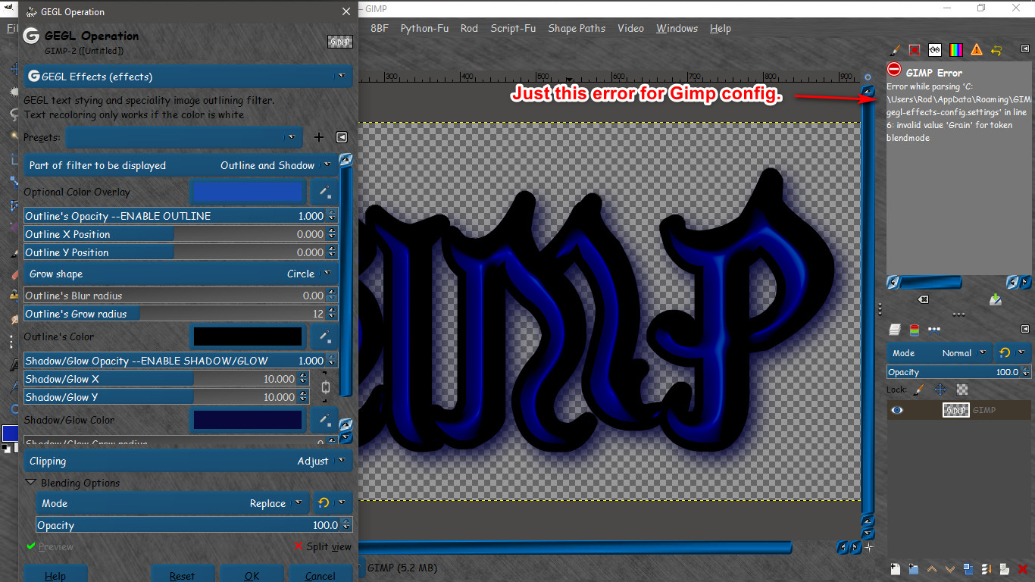Open the Help menu in menu bar

[721, 28]
